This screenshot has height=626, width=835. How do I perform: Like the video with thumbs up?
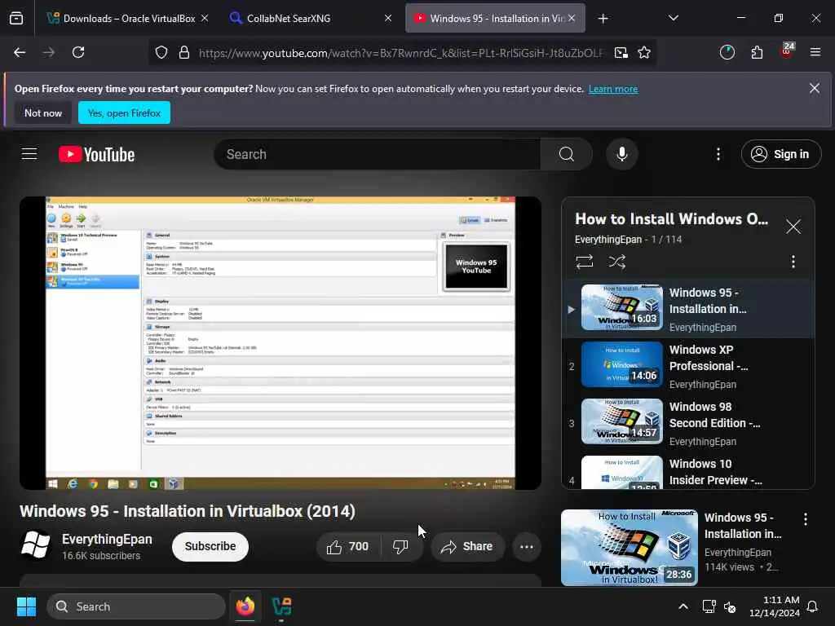pos(348,547)
